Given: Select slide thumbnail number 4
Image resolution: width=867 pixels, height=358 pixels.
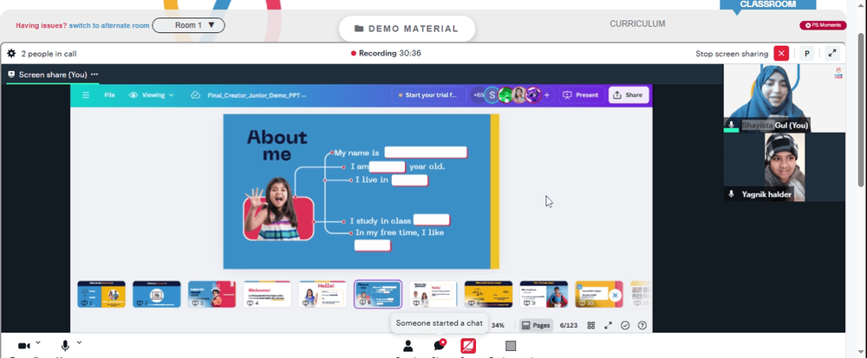Looking at the screenshot, I should coord(267,294).
